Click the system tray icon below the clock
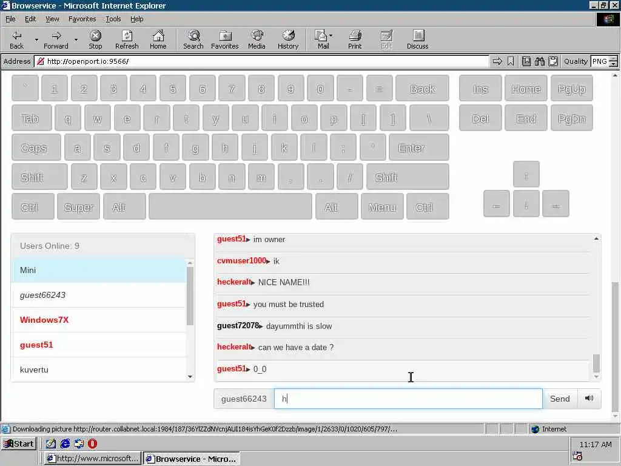Image resolution: width=621 pixels, height=466 pixels. tap(577, 456)
